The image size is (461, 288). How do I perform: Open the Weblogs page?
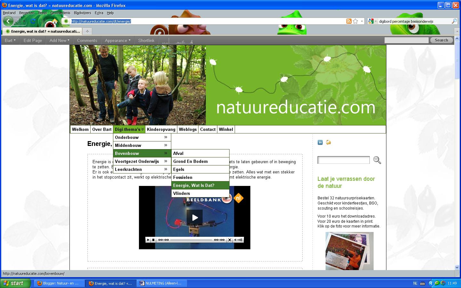(x=188, y=129)
